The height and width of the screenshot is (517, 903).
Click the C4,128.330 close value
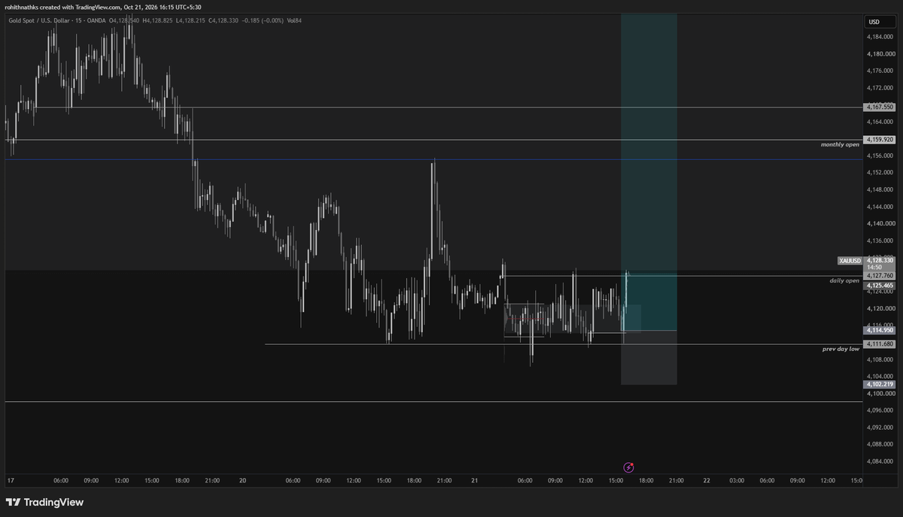point(223,20)
